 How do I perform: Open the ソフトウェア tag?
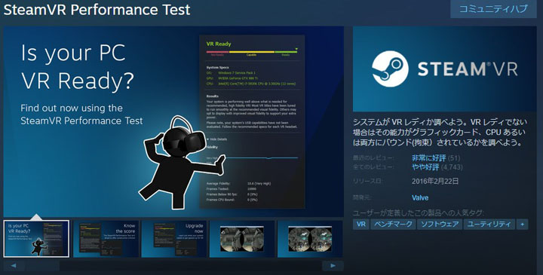pyautogui.click(x=440, y=225)
